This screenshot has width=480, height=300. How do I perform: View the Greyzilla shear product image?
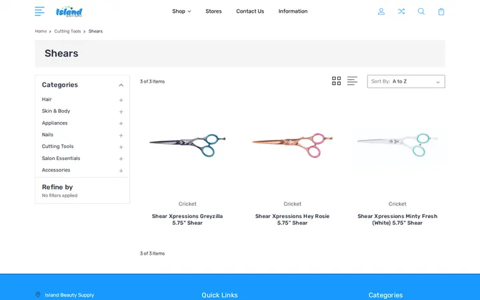(x=187, y=145)
